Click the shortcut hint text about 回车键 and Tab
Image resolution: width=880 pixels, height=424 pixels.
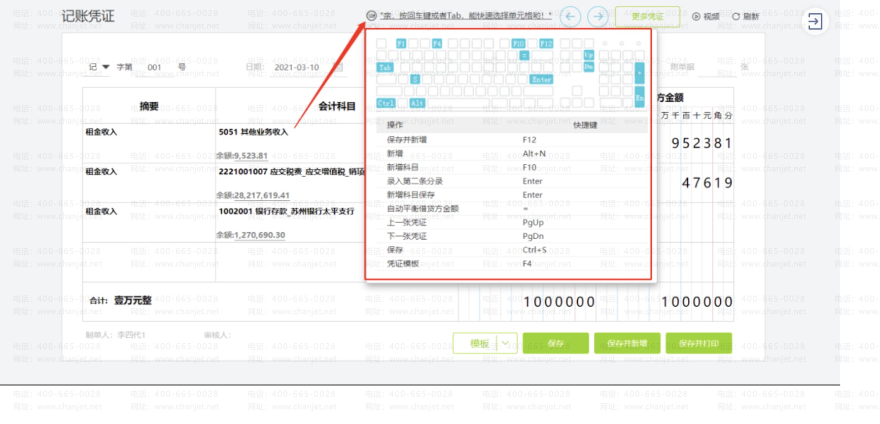[x=466, y=16]
